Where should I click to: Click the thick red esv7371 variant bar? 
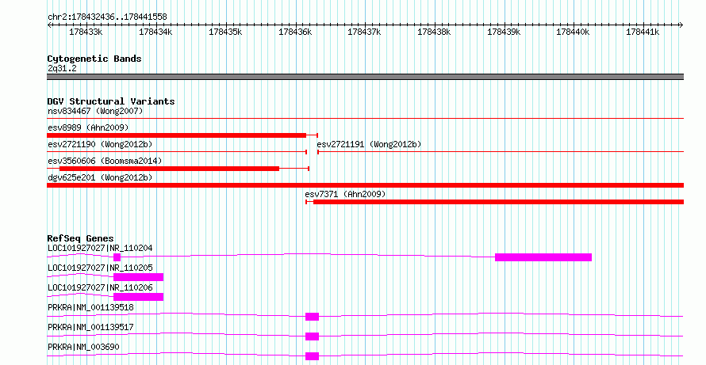pyautogui.click(x=498, y=202)
